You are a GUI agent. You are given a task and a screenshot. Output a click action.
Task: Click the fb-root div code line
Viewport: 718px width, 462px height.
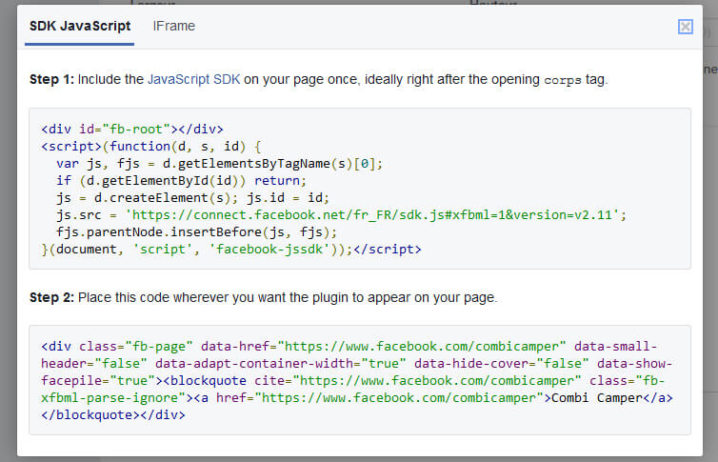(x=131, y=130)
